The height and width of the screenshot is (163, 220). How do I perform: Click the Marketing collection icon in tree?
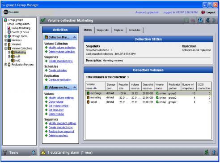pyautogui.click(x=13, y=52)
